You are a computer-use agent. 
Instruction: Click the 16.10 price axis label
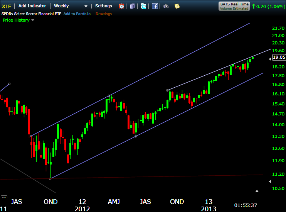pos(278,94)
